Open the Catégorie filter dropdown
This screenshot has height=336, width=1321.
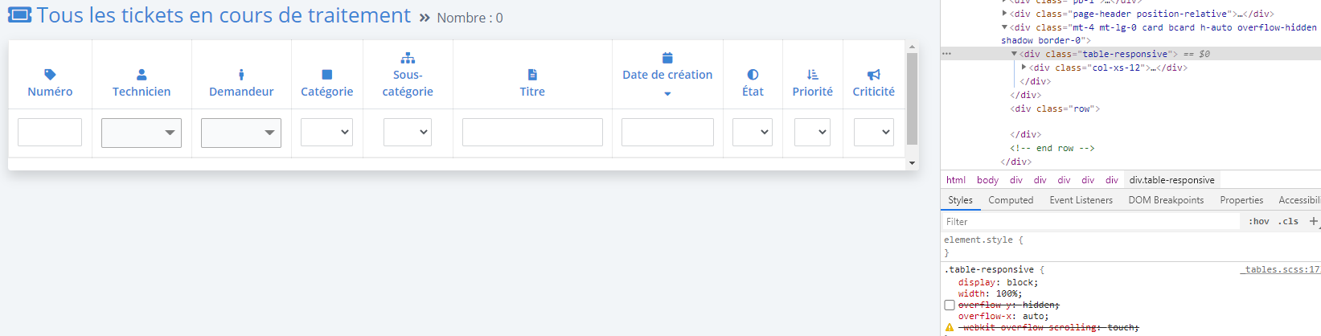pos(326,133)
